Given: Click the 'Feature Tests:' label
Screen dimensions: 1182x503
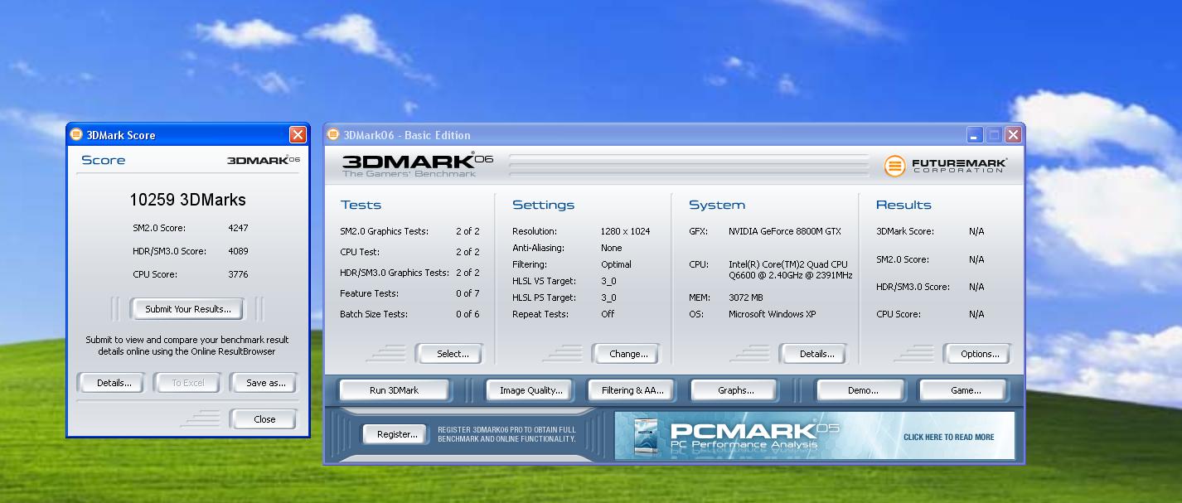Looking at the screenshot, I should pyautogui.click(x=369, y=293).
